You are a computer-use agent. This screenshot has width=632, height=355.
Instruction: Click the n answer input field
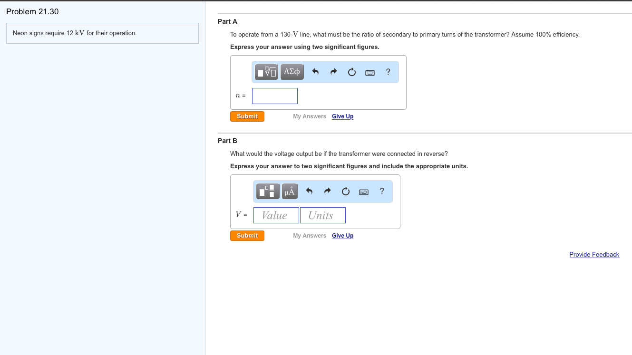pos(275,96)
